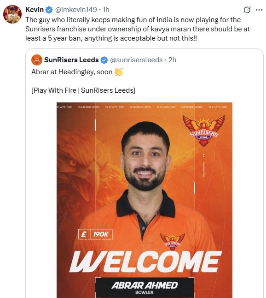Screen dimensions: 266x298
Task: Open the three-dot more options menu
Action: pyautogui.click(x=259, y=10)
